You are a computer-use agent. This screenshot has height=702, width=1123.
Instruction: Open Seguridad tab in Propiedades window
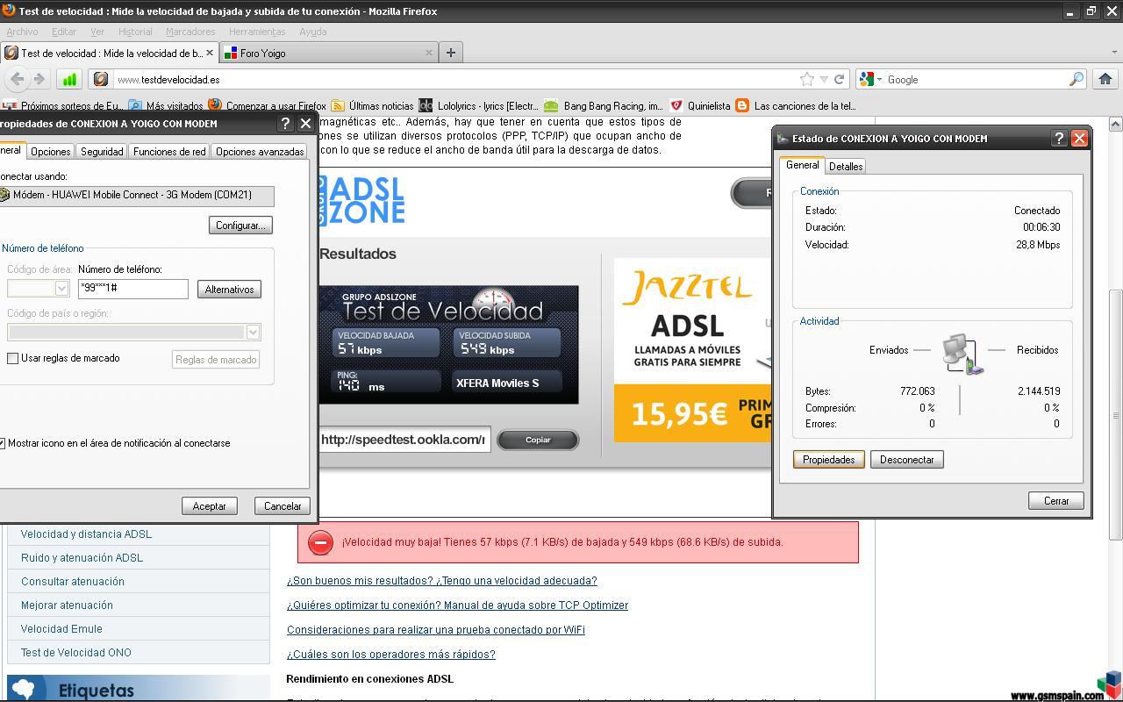(x=102, y=152)
